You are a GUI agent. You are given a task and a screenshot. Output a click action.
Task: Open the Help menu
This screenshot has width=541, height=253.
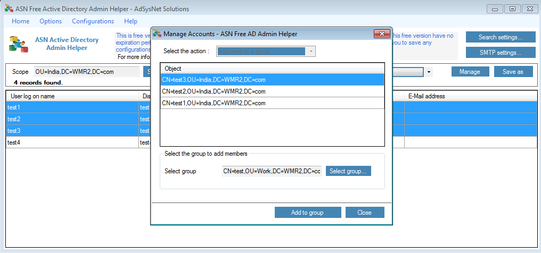pyautogui.click(x=131, y=21)
